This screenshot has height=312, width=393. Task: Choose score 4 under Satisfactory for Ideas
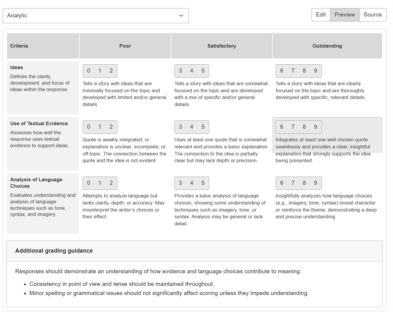[x=192, y=71]
